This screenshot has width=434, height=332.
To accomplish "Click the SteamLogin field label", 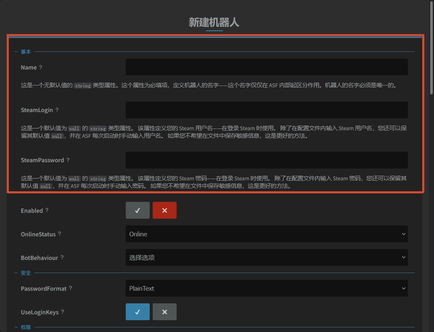I will point(37,110).
